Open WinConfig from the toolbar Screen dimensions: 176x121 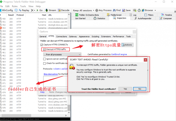point(6,10)
